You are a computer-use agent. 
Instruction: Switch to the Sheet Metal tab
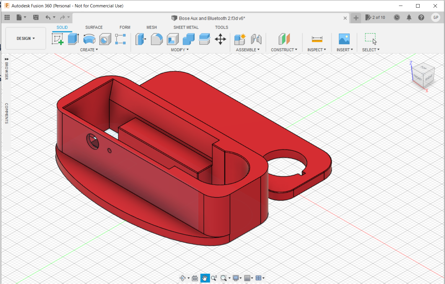[x=186, y=27]
